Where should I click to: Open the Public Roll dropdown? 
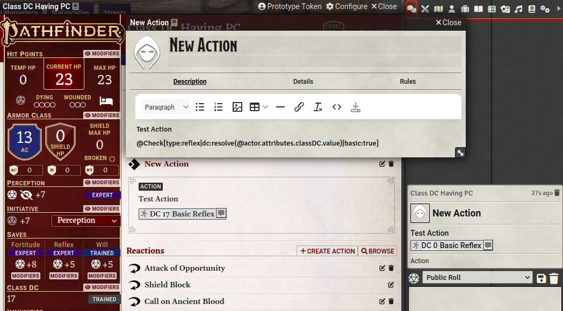pos(478,277)
